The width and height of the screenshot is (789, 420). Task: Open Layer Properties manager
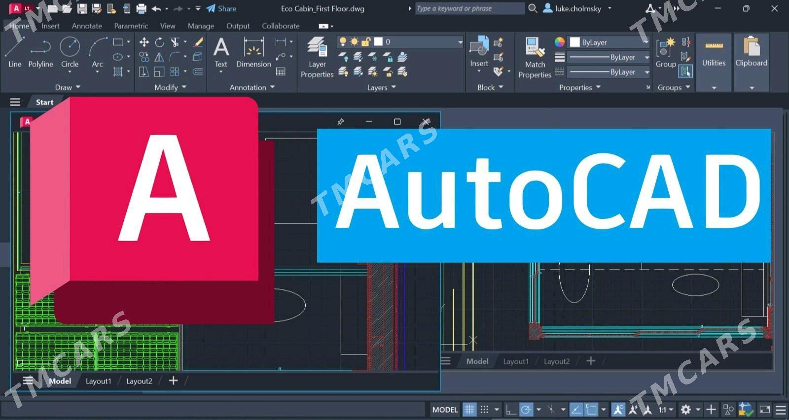tap(317, 57)
